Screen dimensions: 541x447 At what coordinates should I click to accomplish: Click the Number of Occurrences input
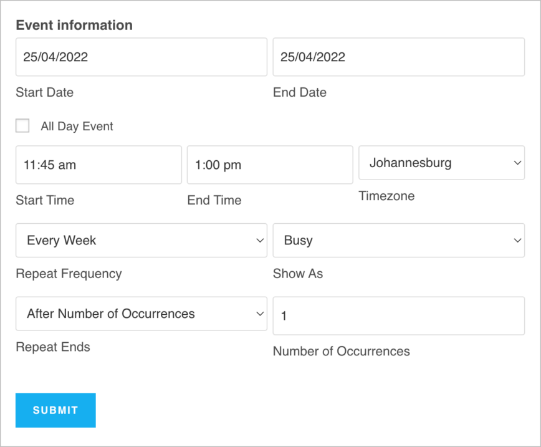tap(399, 315)
